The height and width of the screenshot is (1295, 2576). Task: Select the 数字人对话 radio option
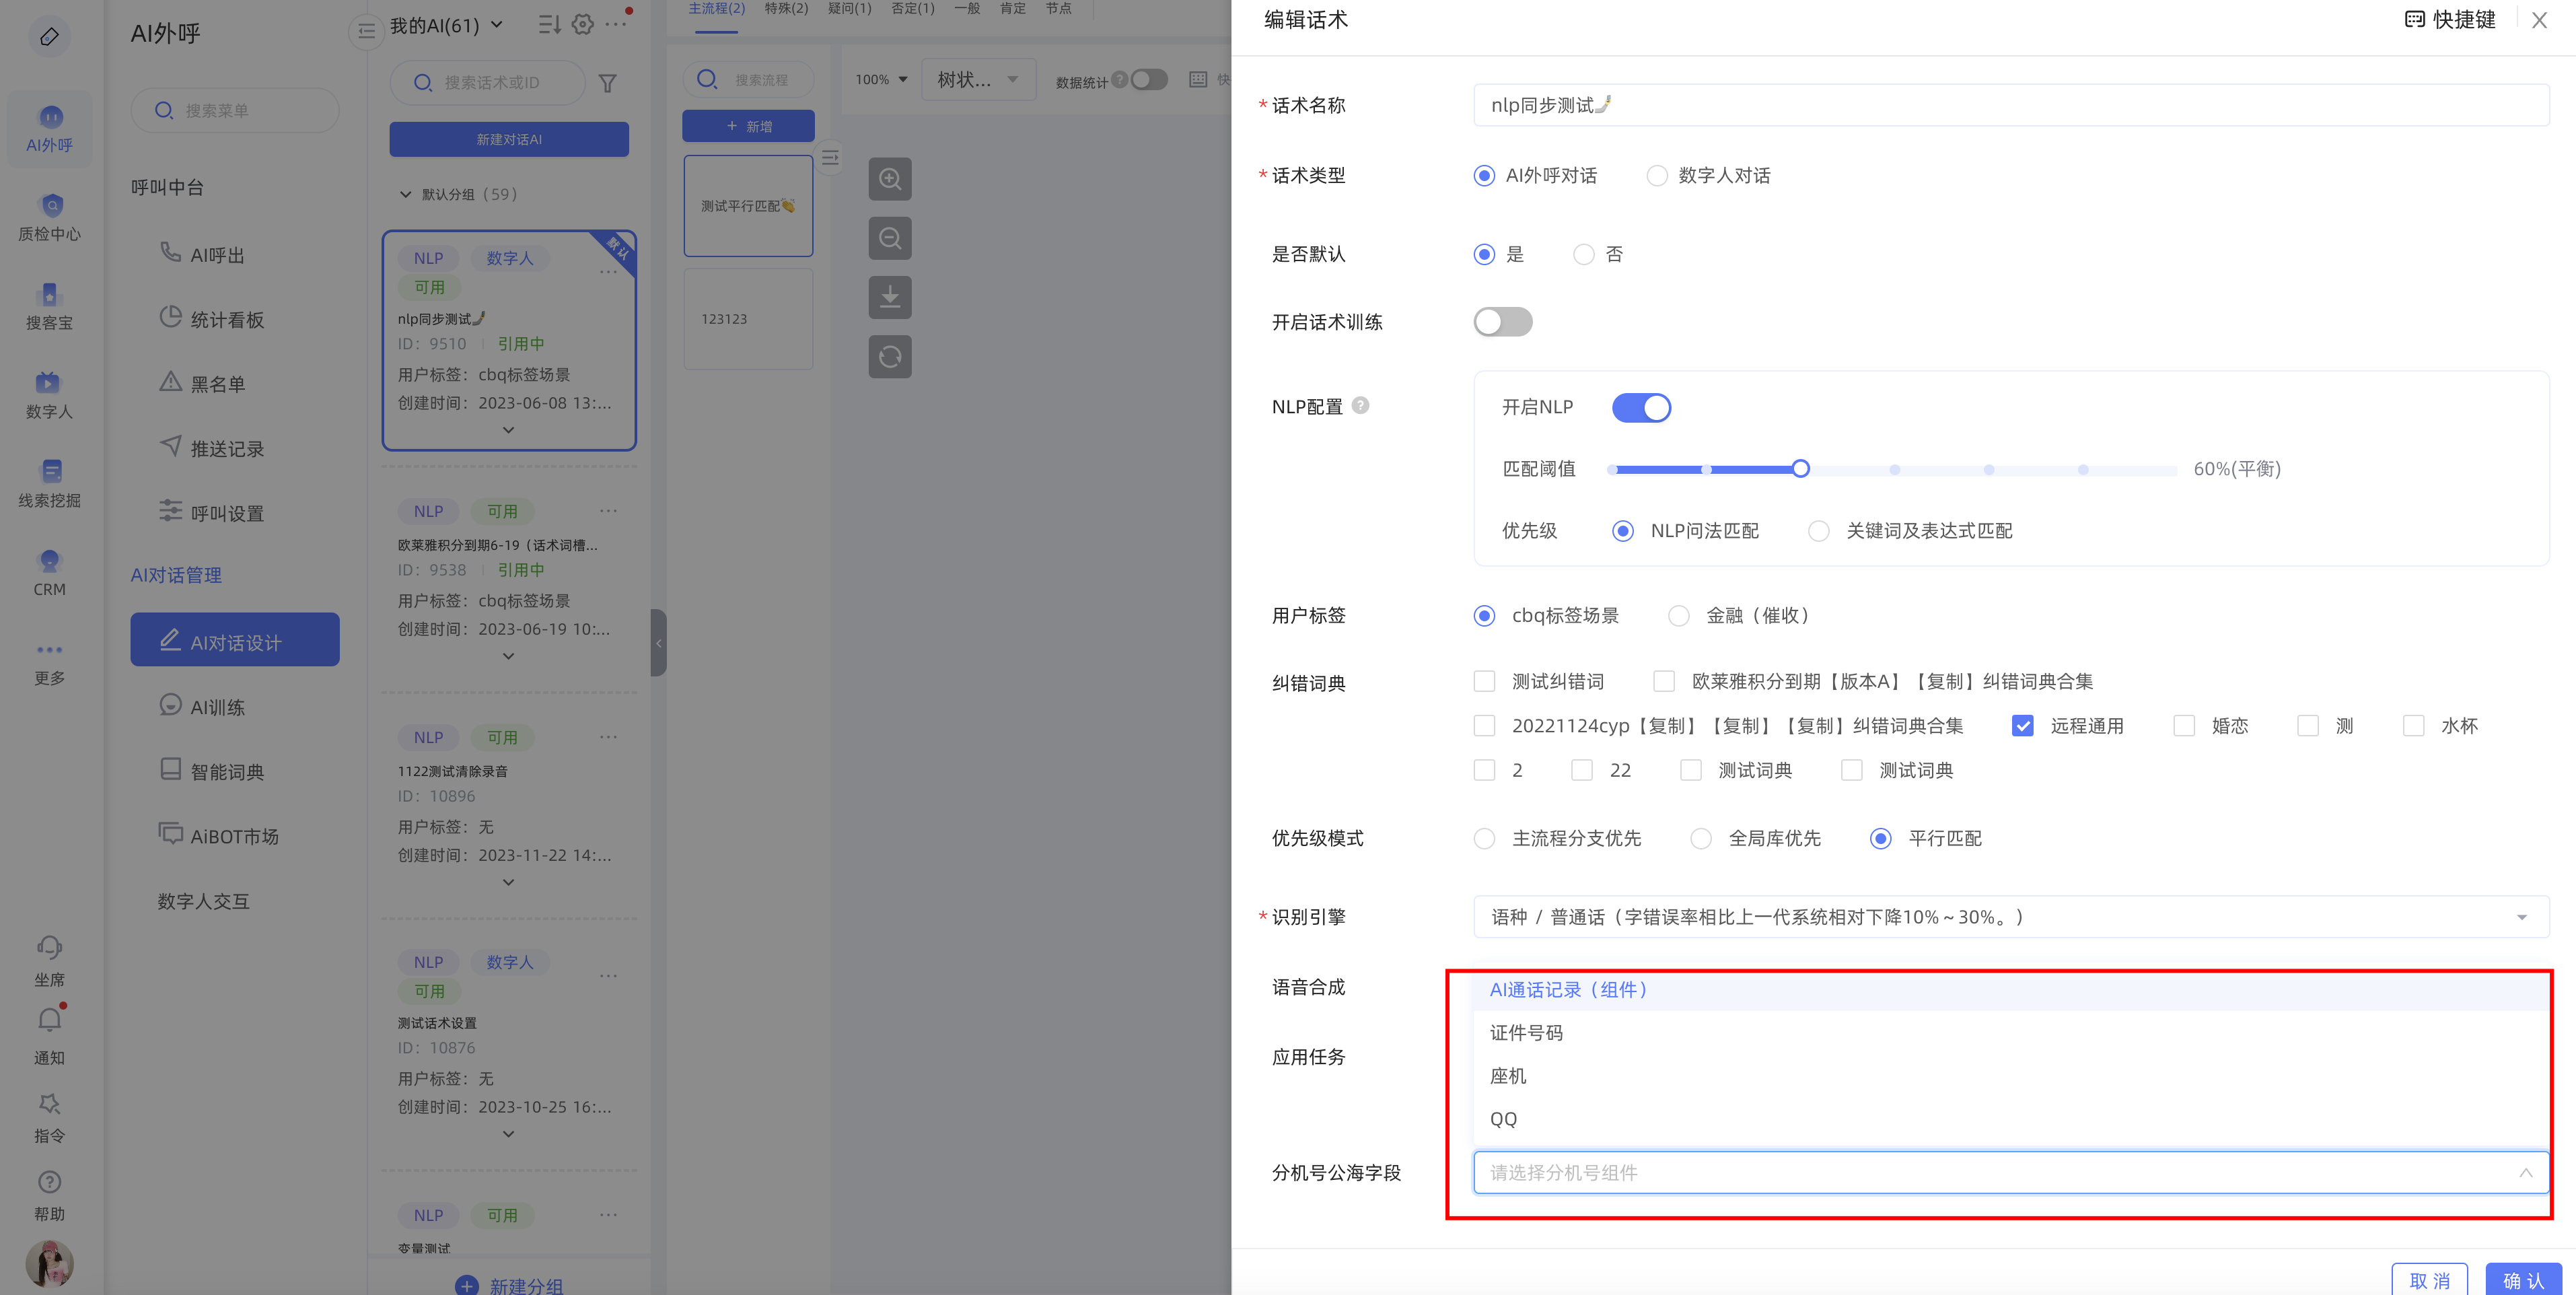click(x=1657, y=176)
